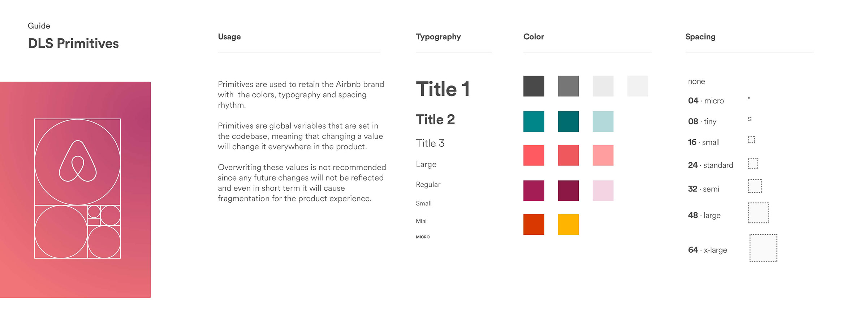Click the light pink swatch in magenta row
This screenshot has height=332, width=867.
pos(603,191)
